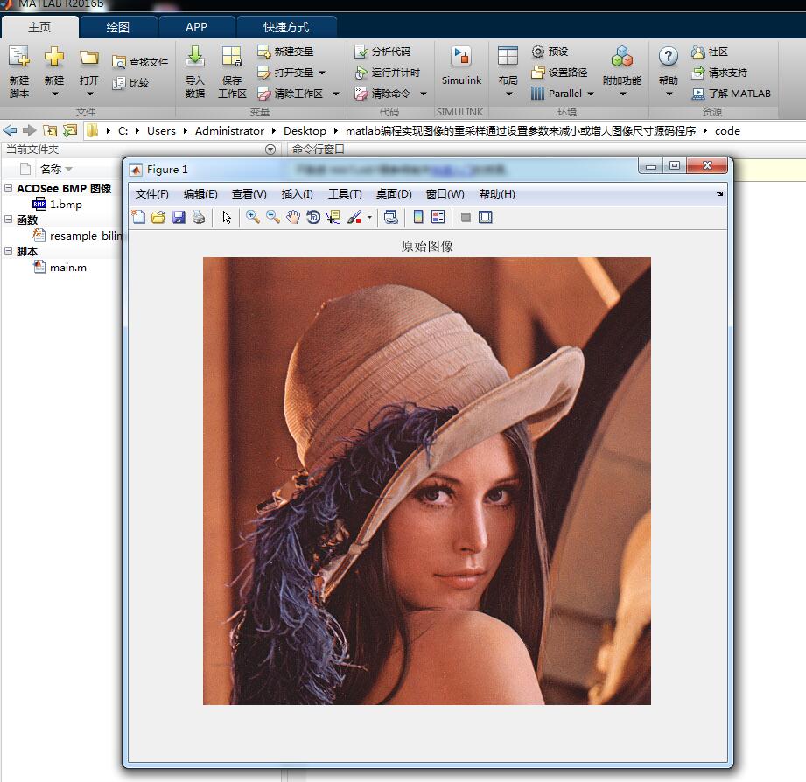The image size is (806, 782).
Task: Click the Lena image in Figure 1
Action: click(x=427, y=481)
